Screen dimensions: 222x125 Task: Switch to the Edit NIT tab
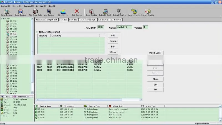(63, 20)
